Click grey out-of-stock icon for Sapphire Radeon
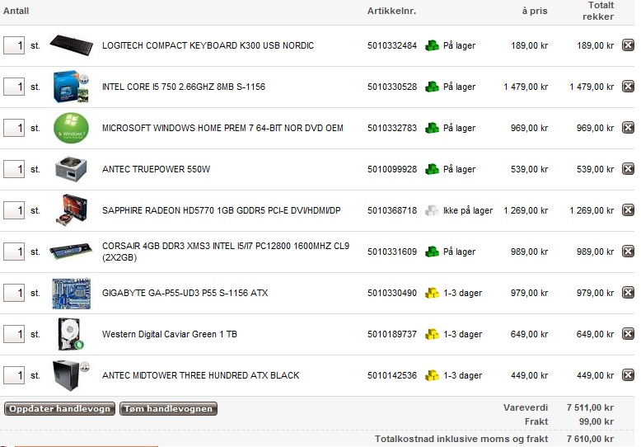 [432, 210]
